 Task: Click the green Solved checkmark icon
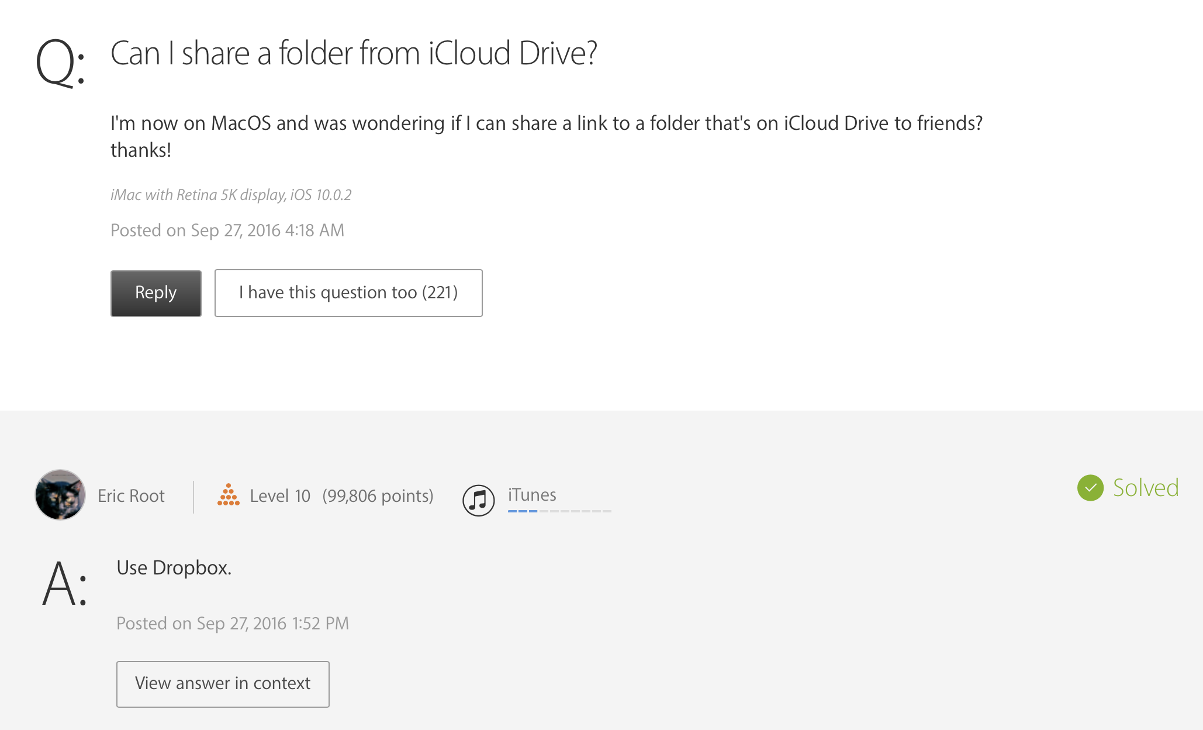(1090, 488)
